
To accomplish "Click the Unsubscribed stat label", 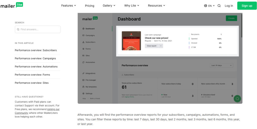I will pos(209,95).
